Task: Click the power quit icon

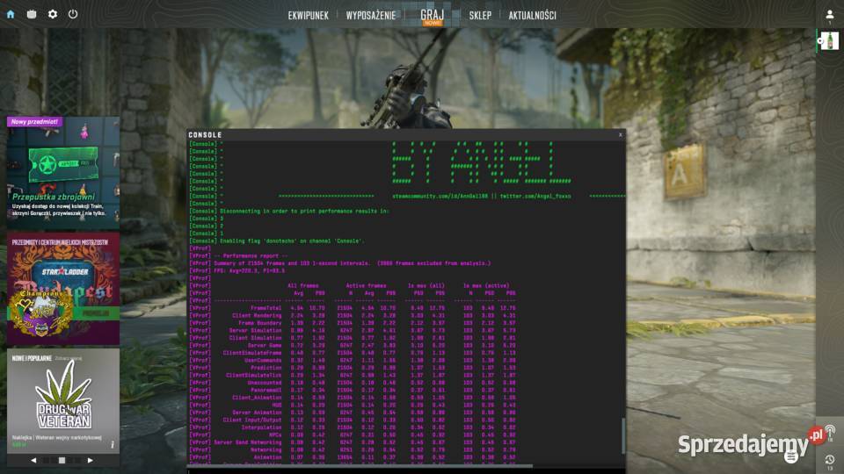Action: (x=73, y=14)
